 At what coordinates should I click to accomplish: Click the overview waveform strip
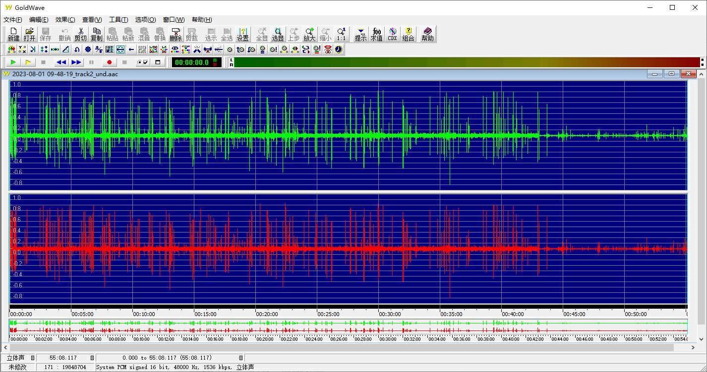(x=348, y=326)
